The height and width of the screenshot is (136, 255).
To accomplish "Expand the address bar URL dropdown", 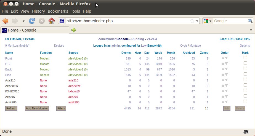I will click(197, 21).
